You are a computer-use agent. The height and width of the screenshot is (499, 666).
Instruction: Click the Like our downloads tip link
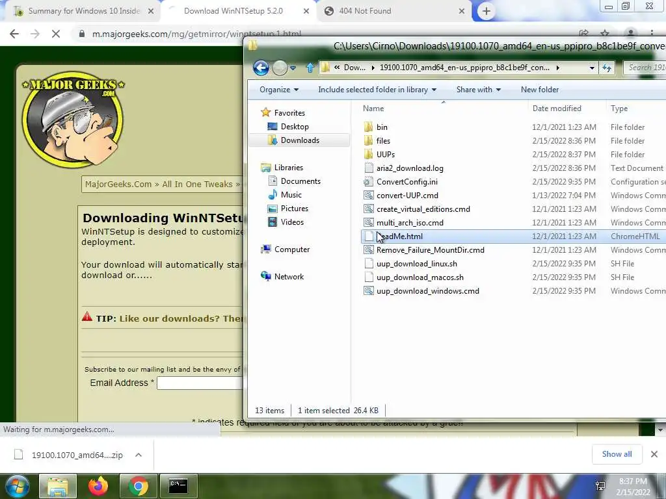(x=181, y=318)
